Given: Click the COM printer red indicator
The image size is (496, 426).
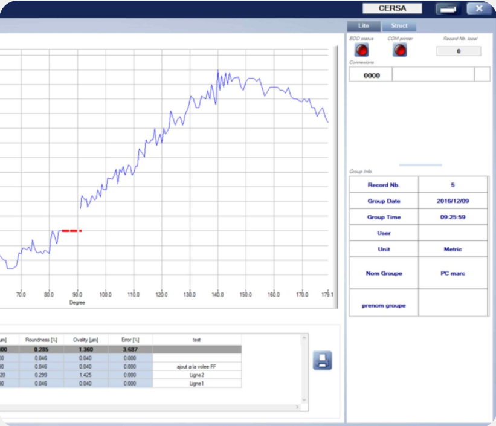Looking at the screenshot, I should (x=399, y=50).
